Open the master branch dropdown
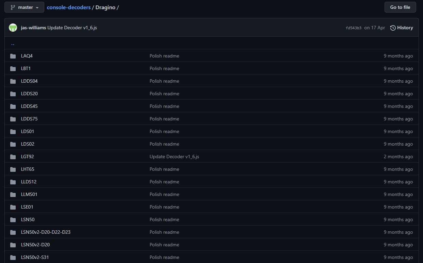This screenshot has height=263, width=423. (x=24, y=7)
